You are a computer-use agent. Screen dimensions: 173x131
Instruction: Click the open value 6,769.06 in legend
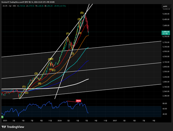click(22, 6)
